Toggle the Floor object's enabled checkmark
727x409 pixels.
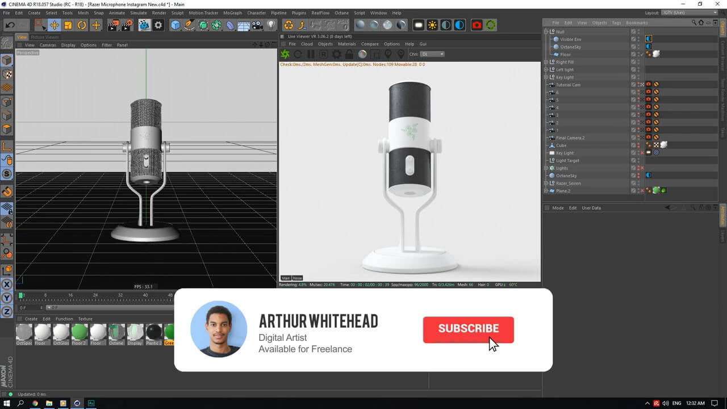pyautogui.click(x=642, y=55)
